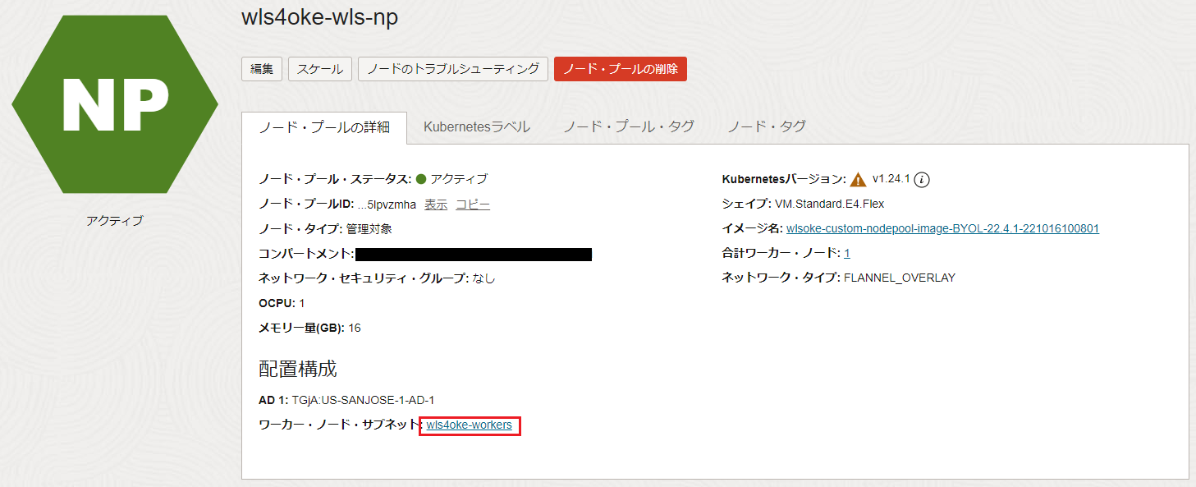
Task: Open the ノード・プール・タグ tab
Action: (629, 126)
